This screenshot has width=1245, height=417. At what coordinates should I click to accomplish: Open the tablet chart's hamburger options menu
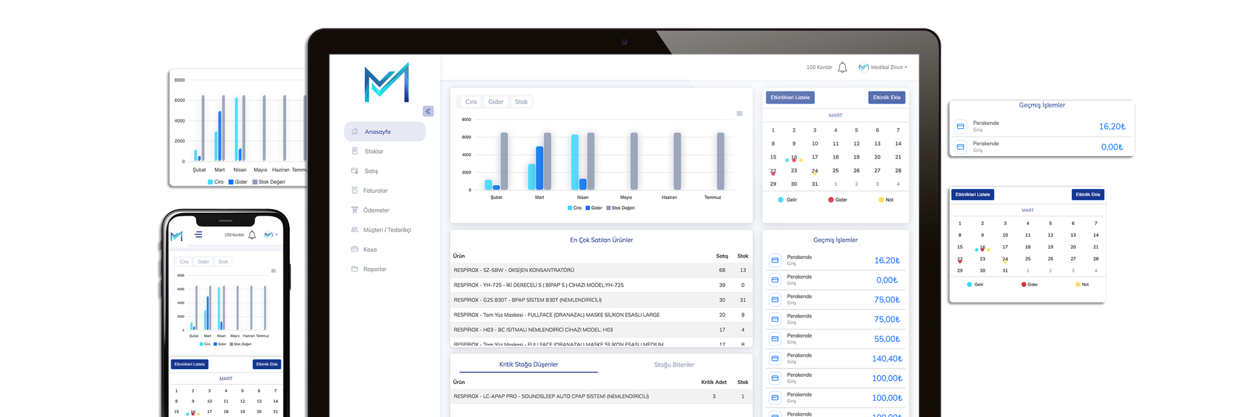tap(739, 113)
